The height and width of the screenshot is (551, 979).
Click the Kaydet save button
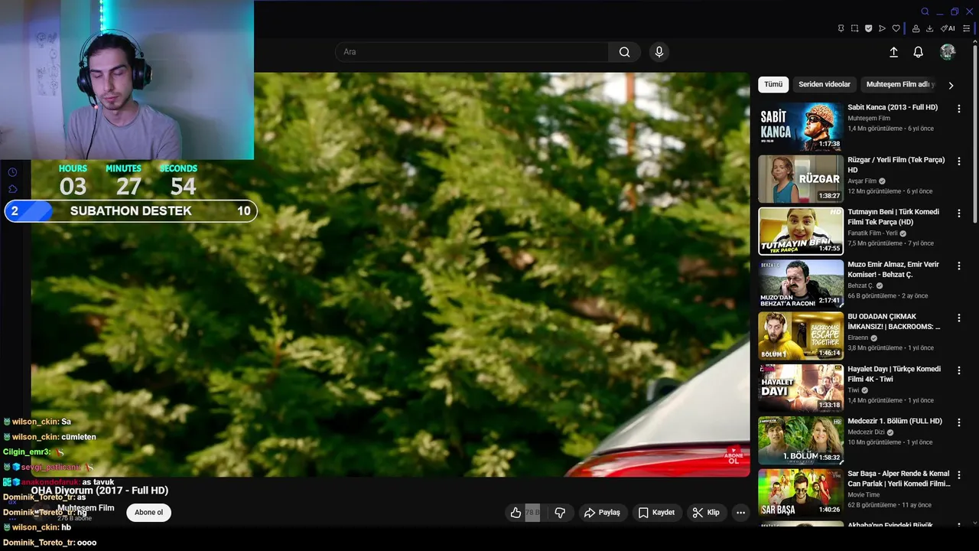point(656,513)
